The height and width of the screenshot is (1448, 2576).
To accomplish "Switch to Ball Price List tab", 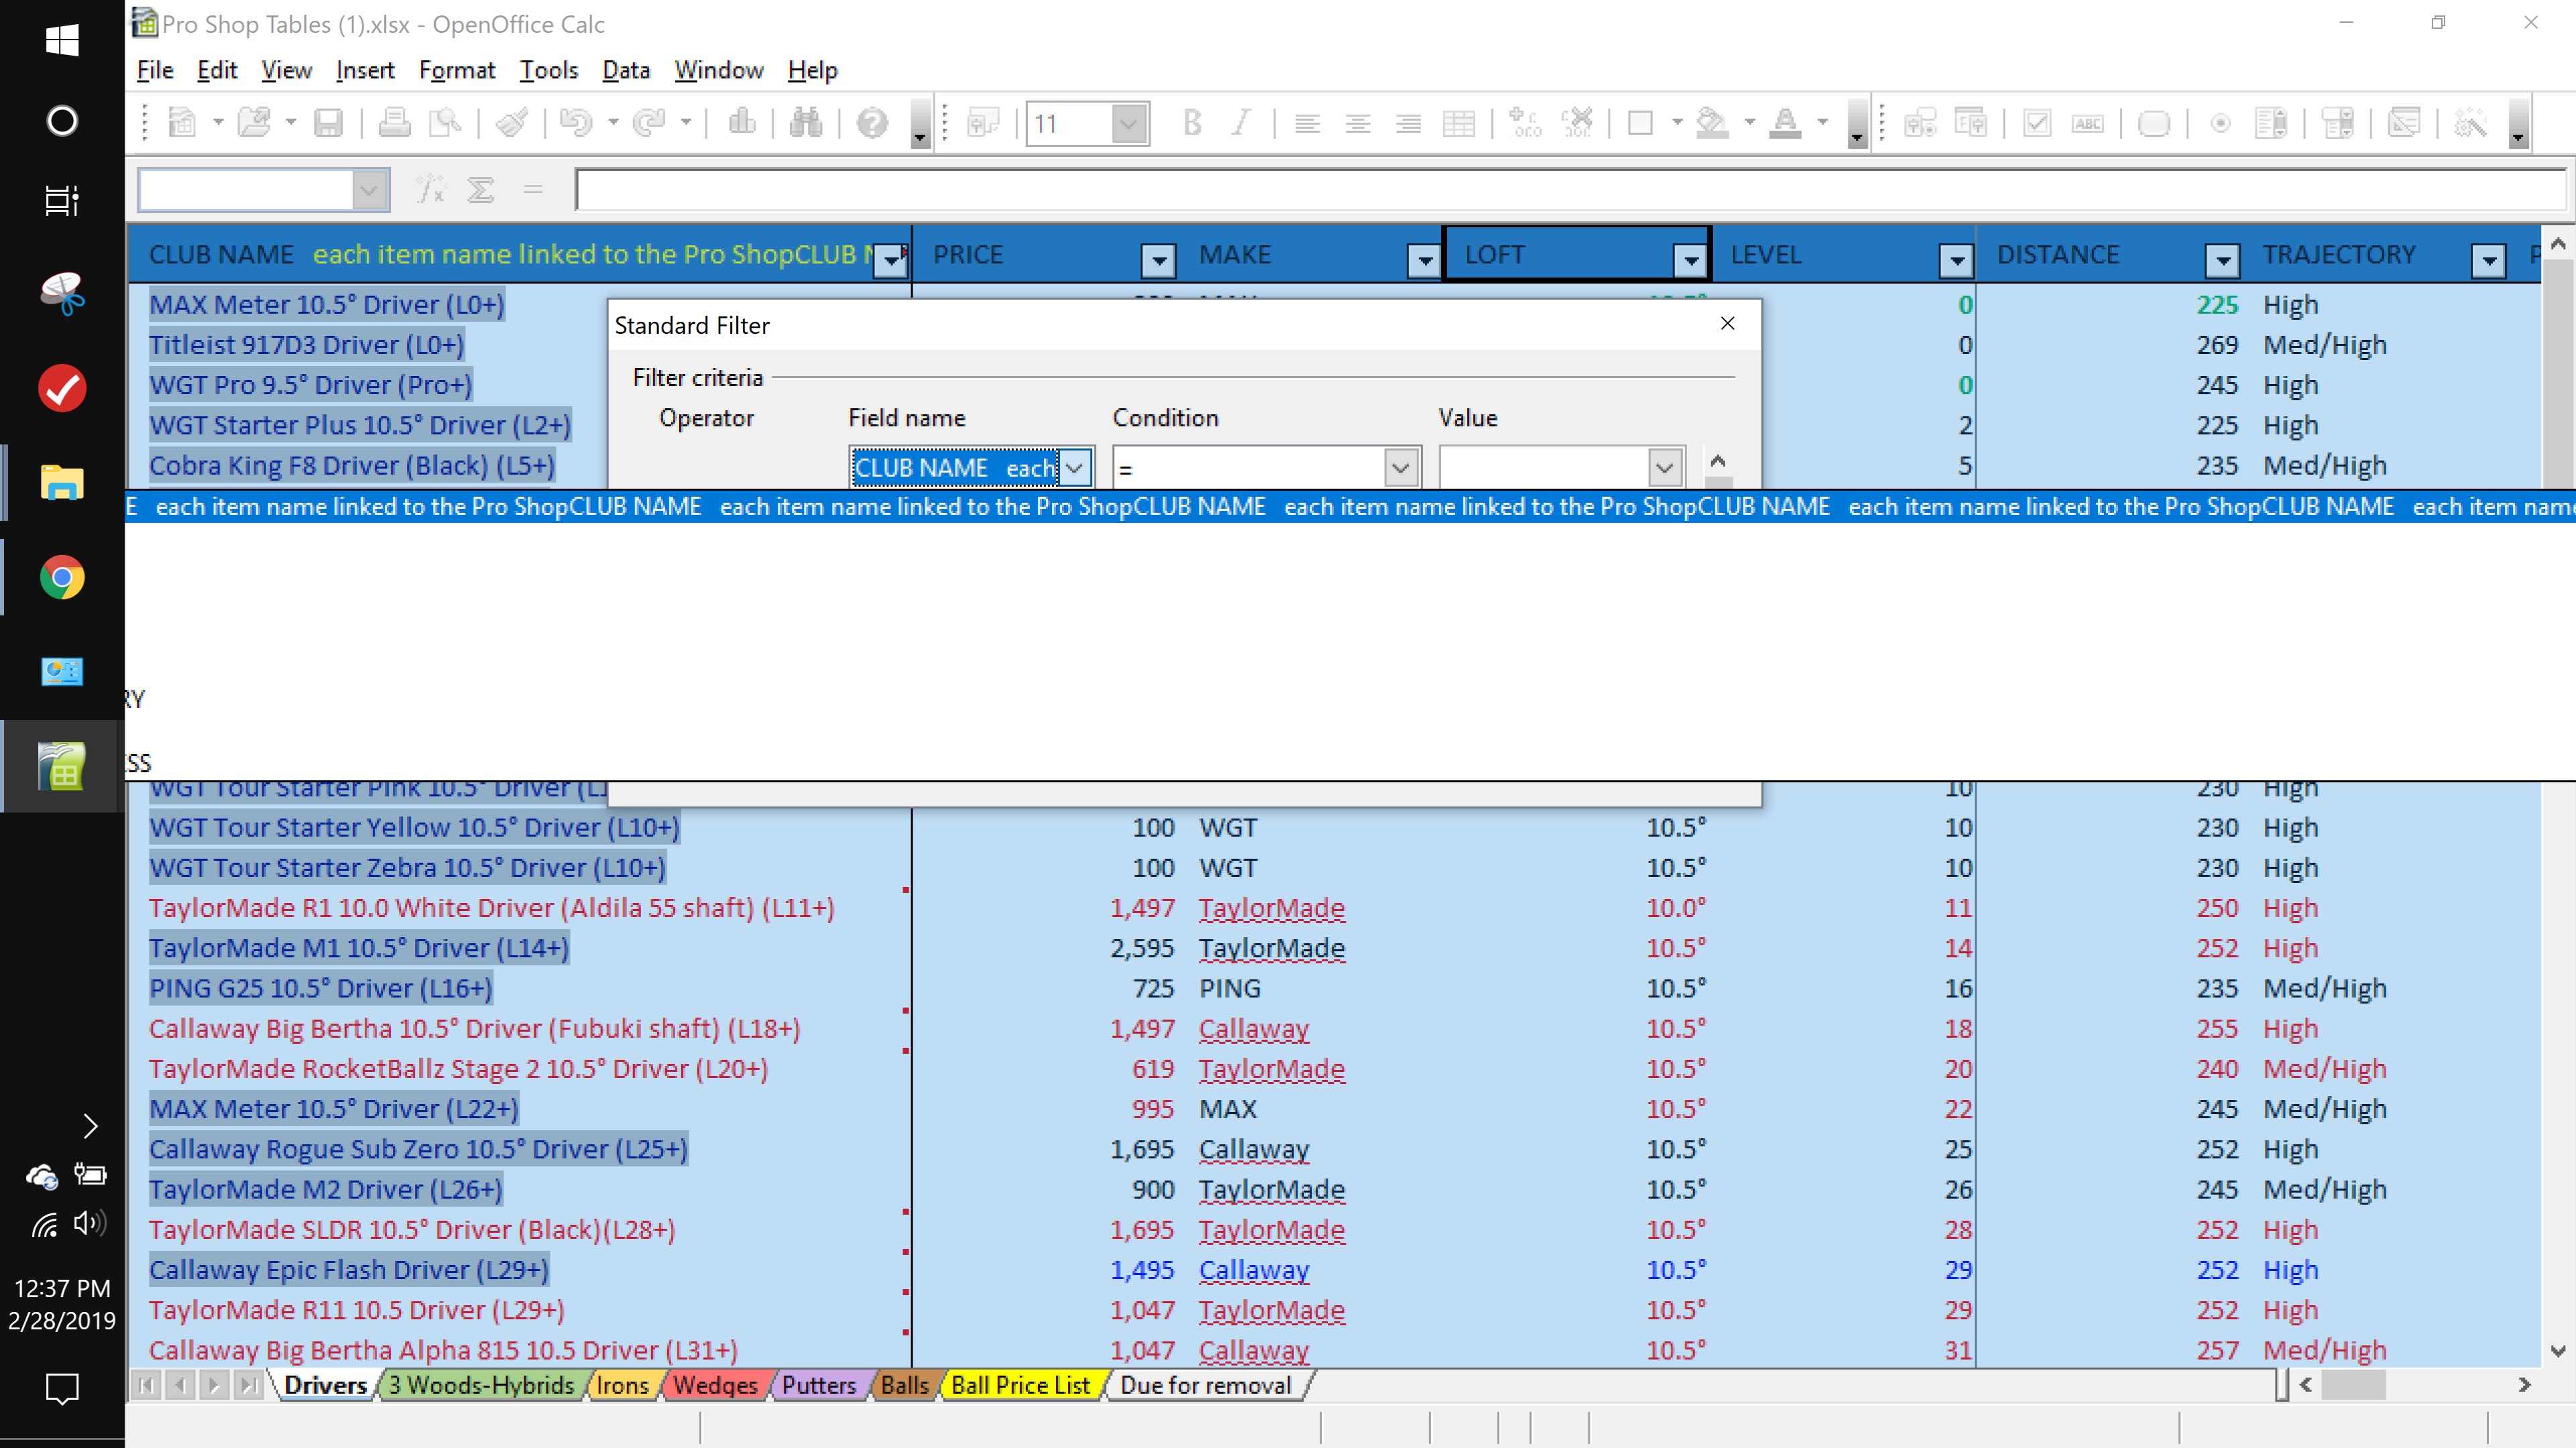I will [x=1020, y=1385].
